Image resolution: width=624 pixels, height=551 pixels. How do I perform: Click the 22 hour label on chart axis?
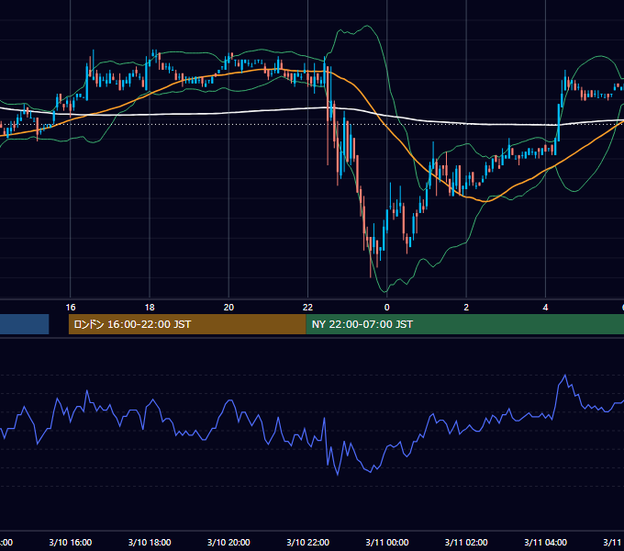(307, 308)
